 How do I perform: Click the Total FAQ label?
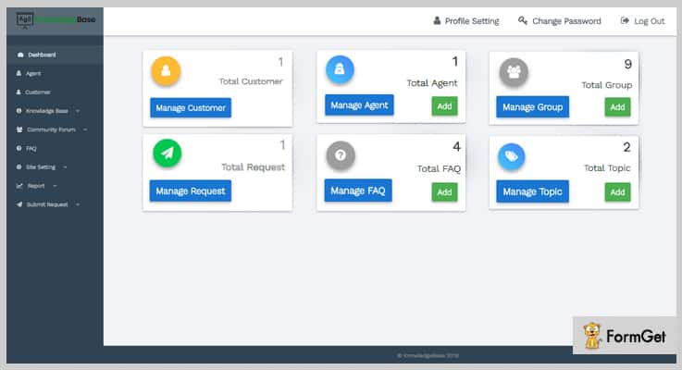(x=439, y=168)
